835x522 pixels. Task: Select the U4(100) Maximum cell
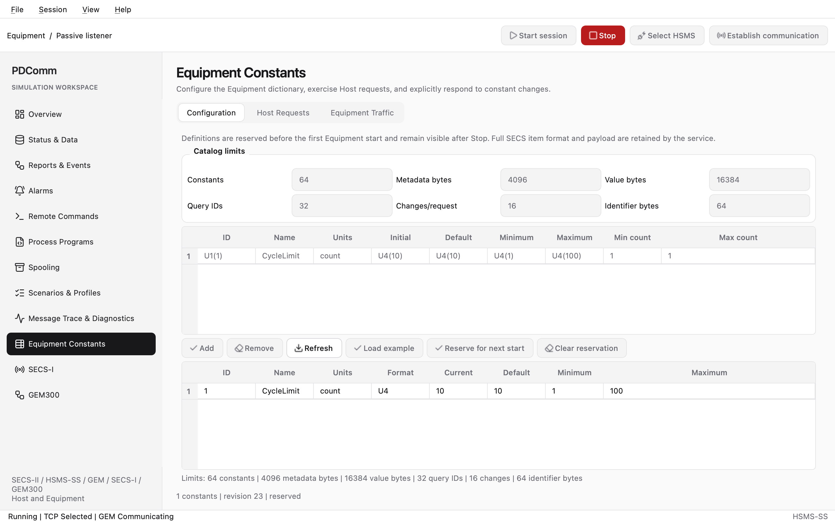574,256
